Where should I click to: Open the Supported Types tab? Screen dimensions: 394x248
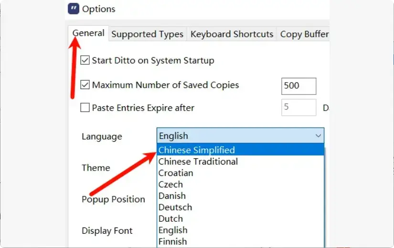pos(147,34)
